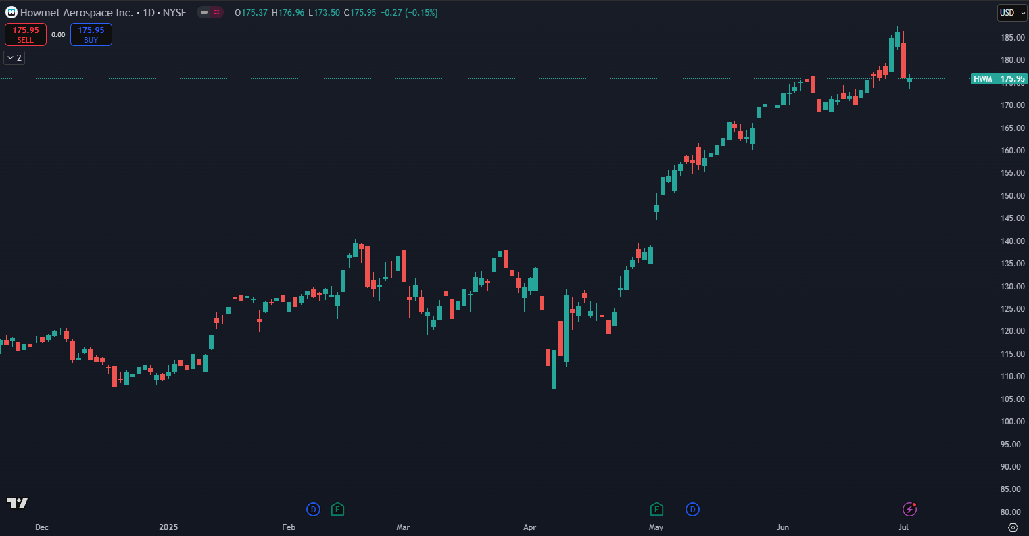Open chart settings hexagon icon at the bottom right
The height and width of the screenshot is (536, 1029).
[x=1012, y=527]
